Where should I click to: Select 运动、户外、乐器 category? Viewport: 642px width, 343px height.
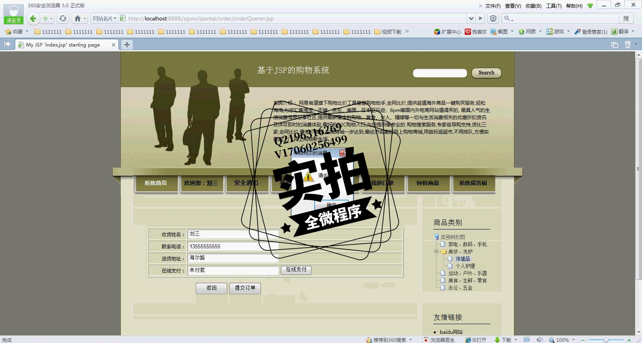(x=467, y=273)
